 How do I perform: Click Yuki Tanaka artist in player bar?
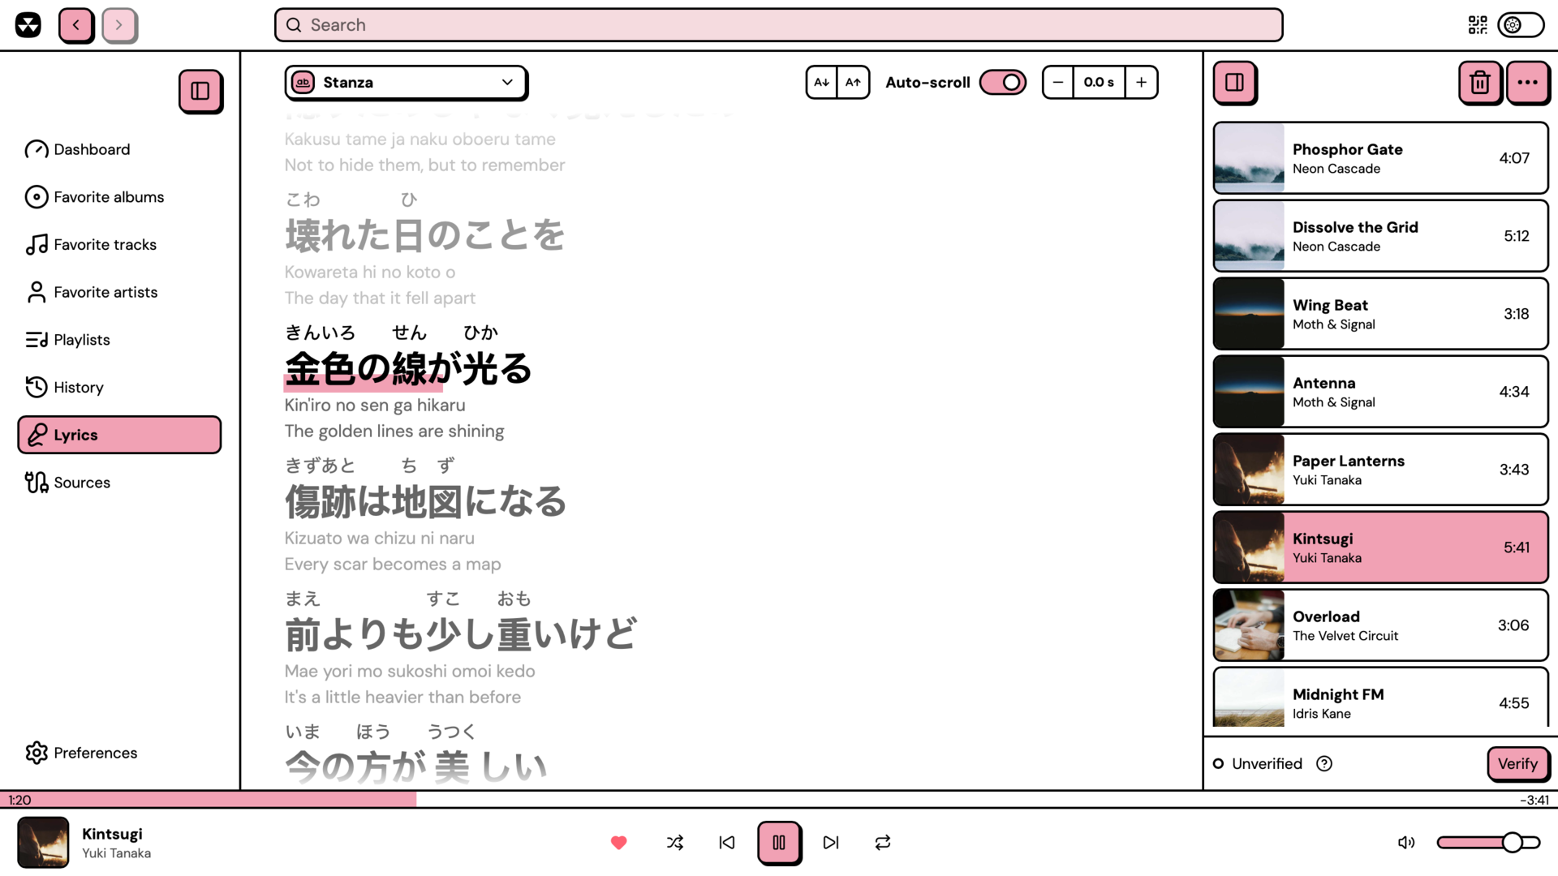[116, 853]
